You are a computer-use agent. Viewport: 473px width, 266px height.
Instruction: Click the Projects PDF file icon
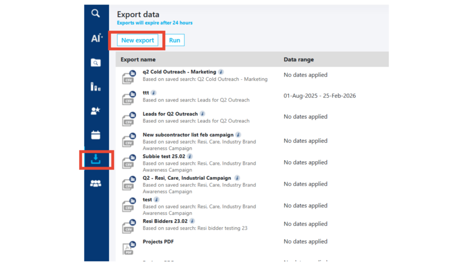129,248
